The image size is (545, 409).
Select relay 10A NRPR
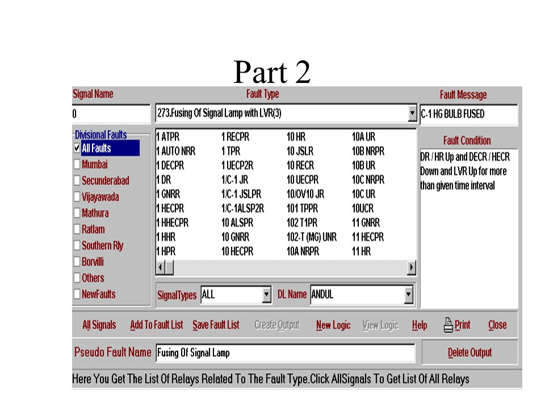(x=303, y=252)
